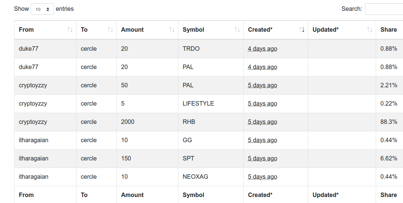403x203 pixels.
Task: Click sort arrows beside Symbol header
Action: coord(237,30)
